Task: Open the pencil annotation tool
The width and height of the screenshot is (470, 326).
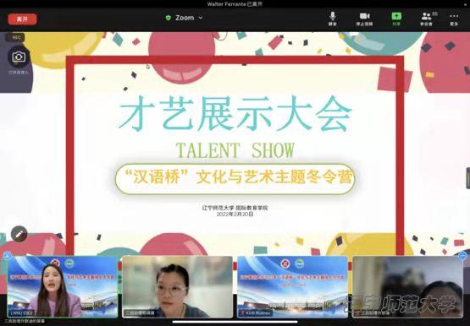Action: [19, 234]
